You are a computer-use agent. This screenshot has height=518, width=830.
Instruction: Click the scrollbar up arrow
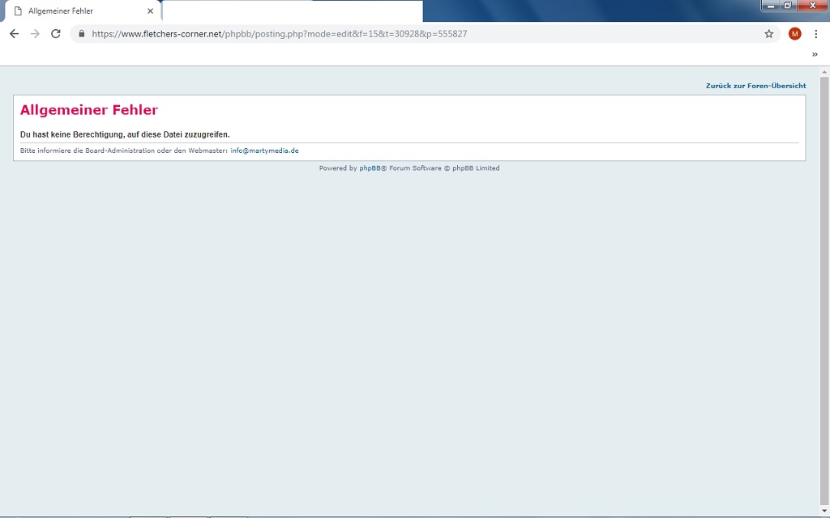824,72
